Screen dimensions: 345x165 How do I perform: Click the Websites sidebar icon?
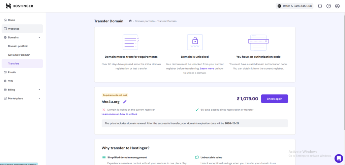[5, 29]
